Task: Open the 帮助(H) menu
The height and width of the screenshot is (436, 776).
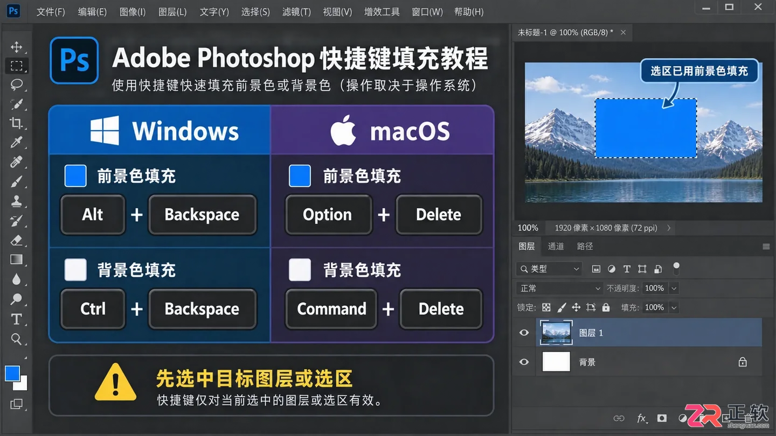Action: coord(469,11)
